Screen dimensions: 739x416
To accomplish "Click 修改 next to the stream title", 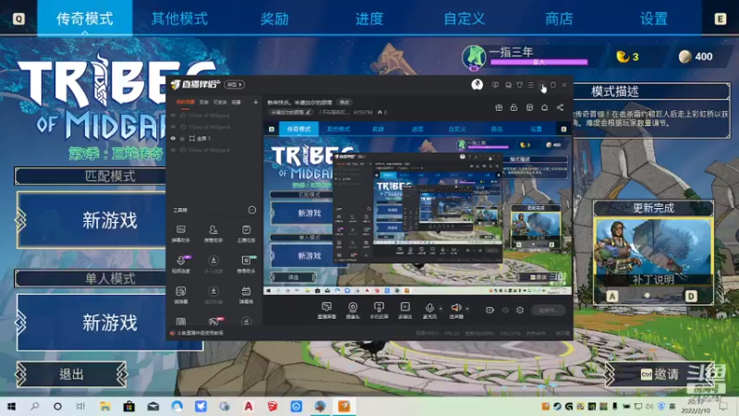I will tap(345, 103).
